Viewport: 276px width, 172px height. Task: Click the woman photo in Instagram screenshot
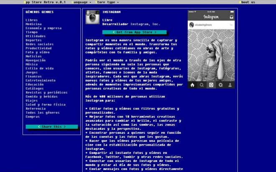click(x=211, y=55)
